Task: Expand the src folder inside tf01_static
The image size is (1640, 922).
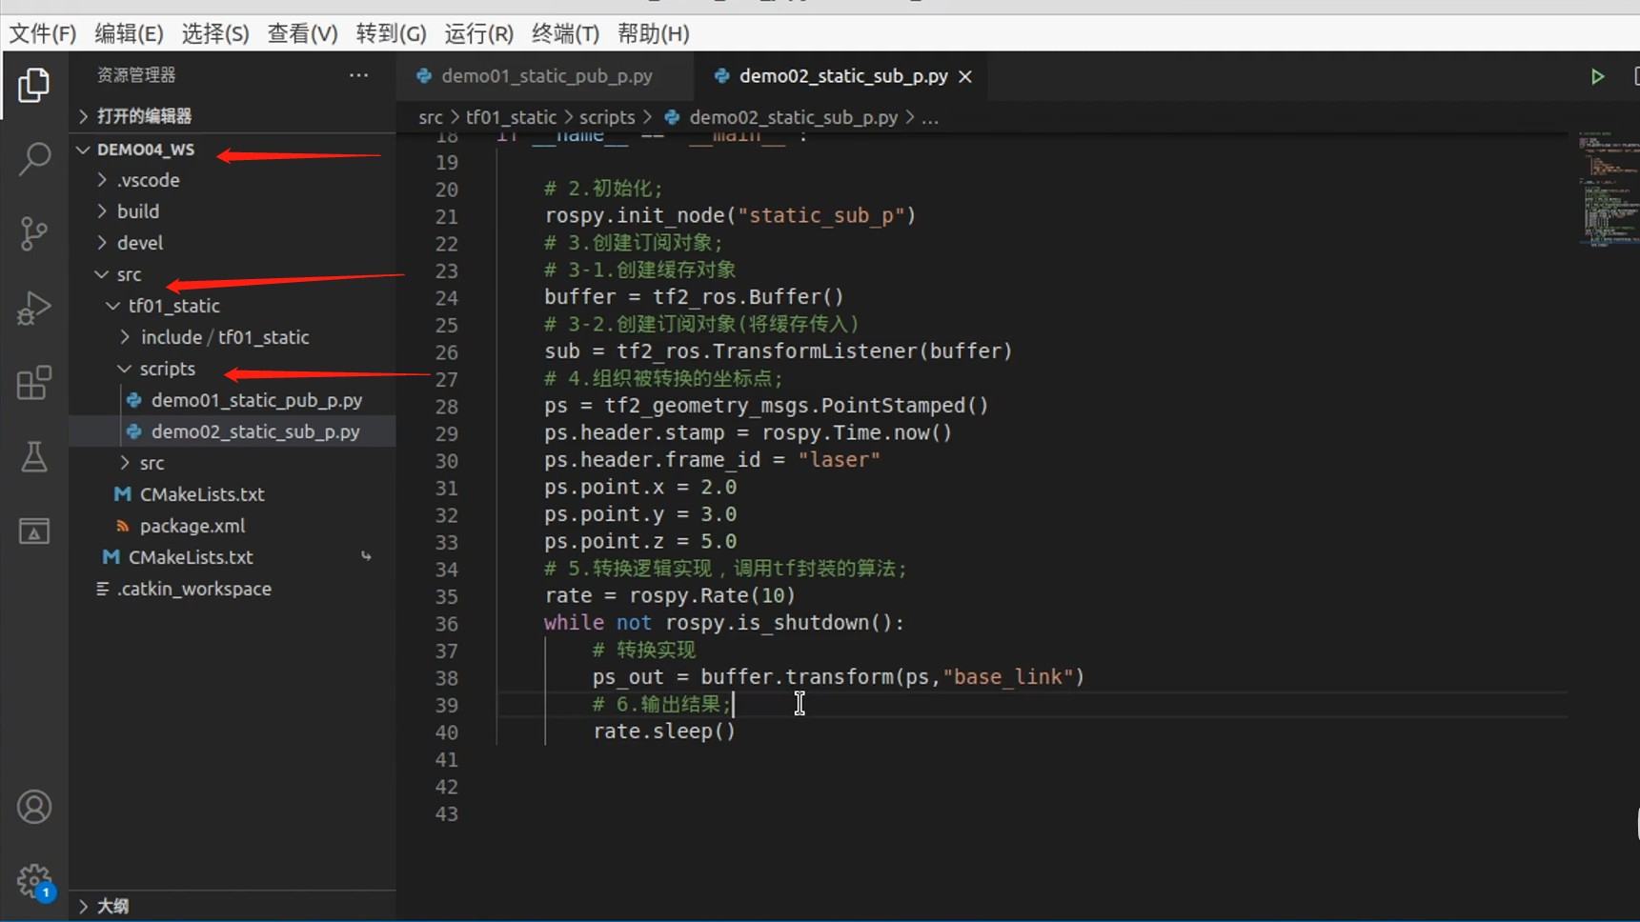Action: tap(125, 463)
